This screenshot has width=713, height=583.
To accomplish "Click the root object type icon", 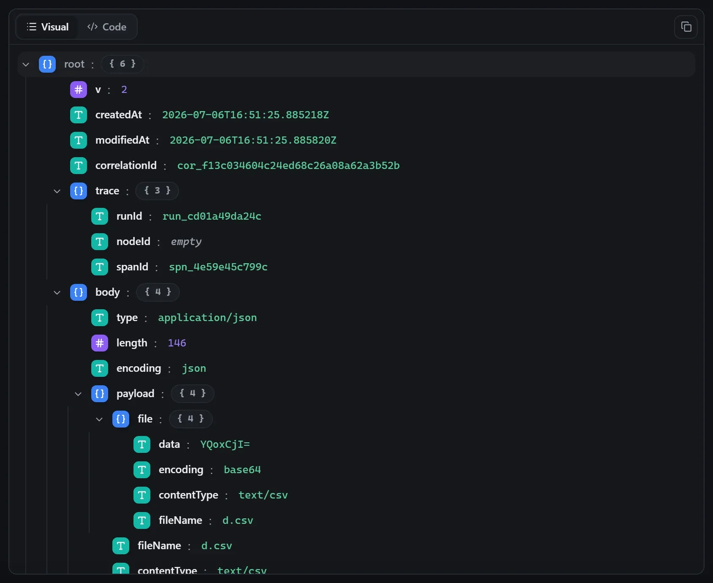I will 47,64.
